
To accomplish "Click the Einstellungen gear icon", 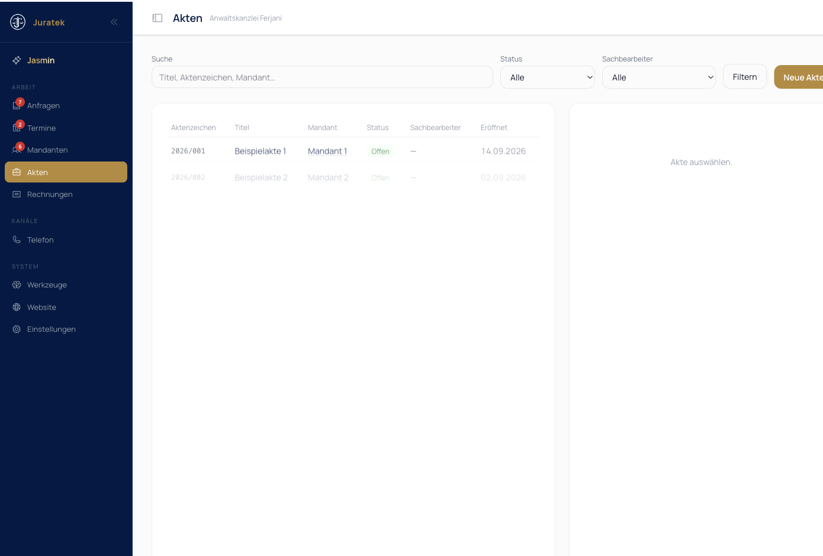I will (x=17, y=329).
